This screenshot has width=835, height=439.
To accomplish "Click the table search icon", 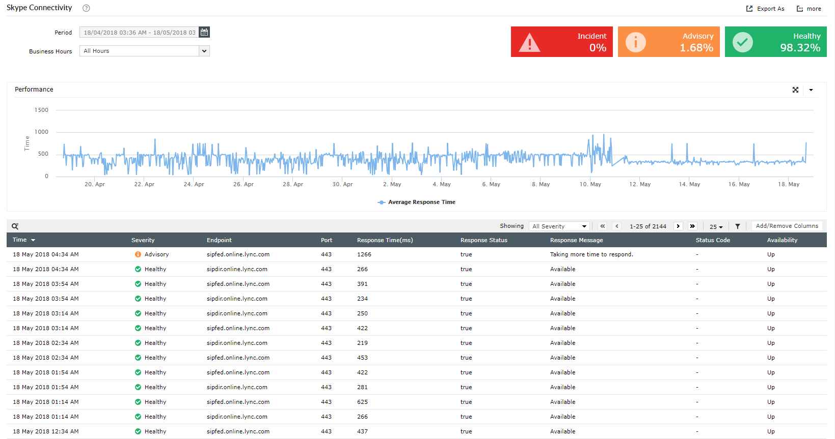I will pyautogui.click(x=15, y=226).
